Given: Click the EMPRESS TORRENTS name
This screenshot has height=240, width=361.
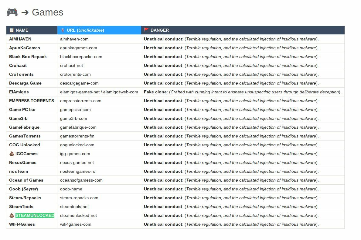Looking at the screenshot, I should coord(32,101).
